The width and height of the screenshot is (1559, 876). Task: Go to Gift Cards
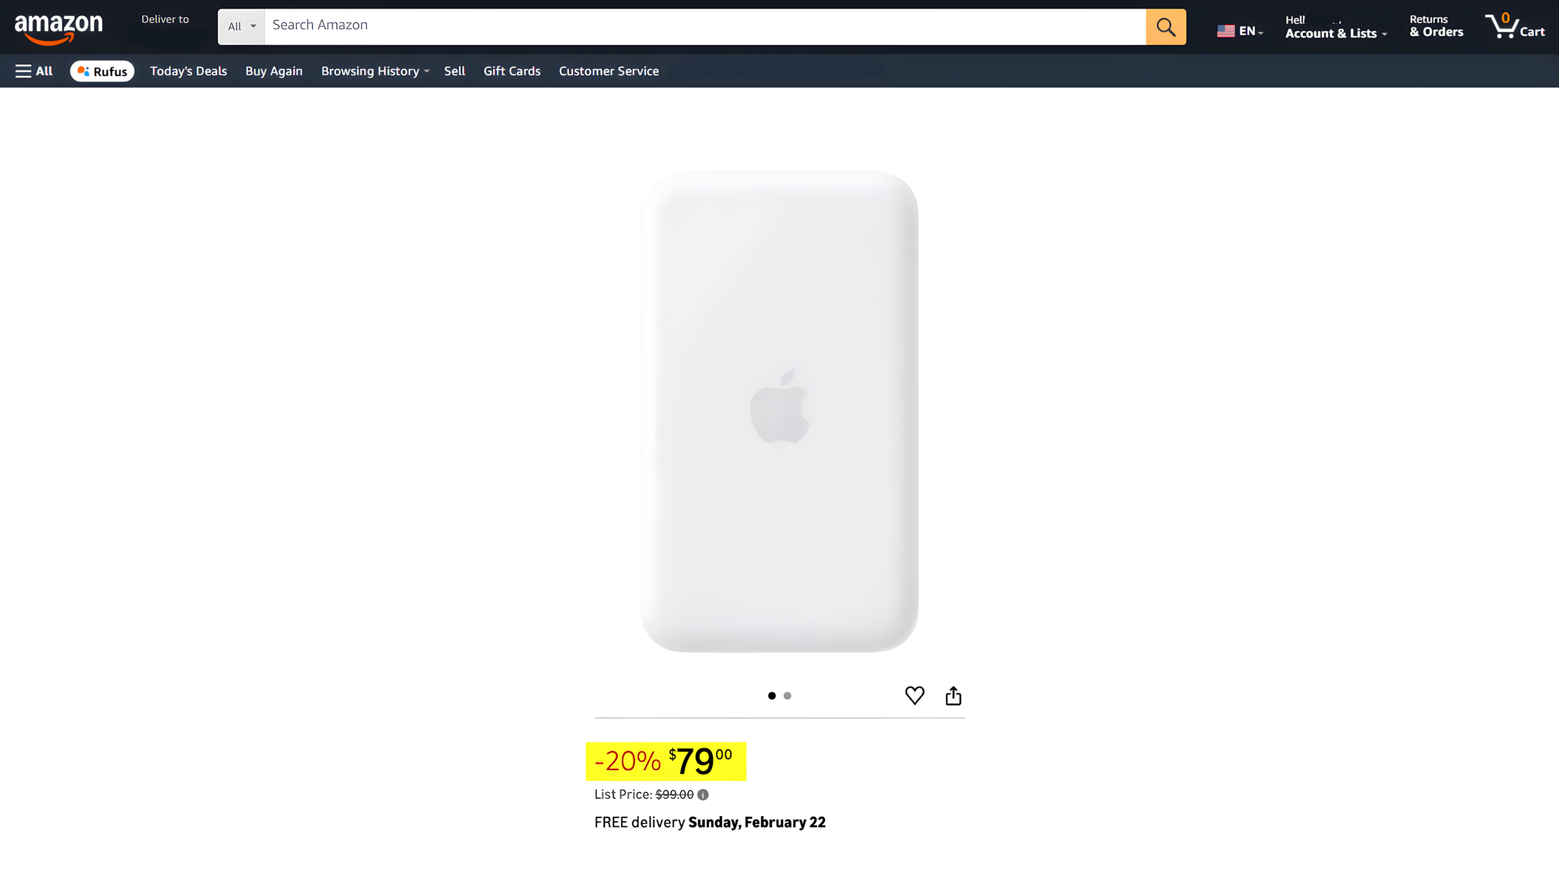click(x=511, y=71)
